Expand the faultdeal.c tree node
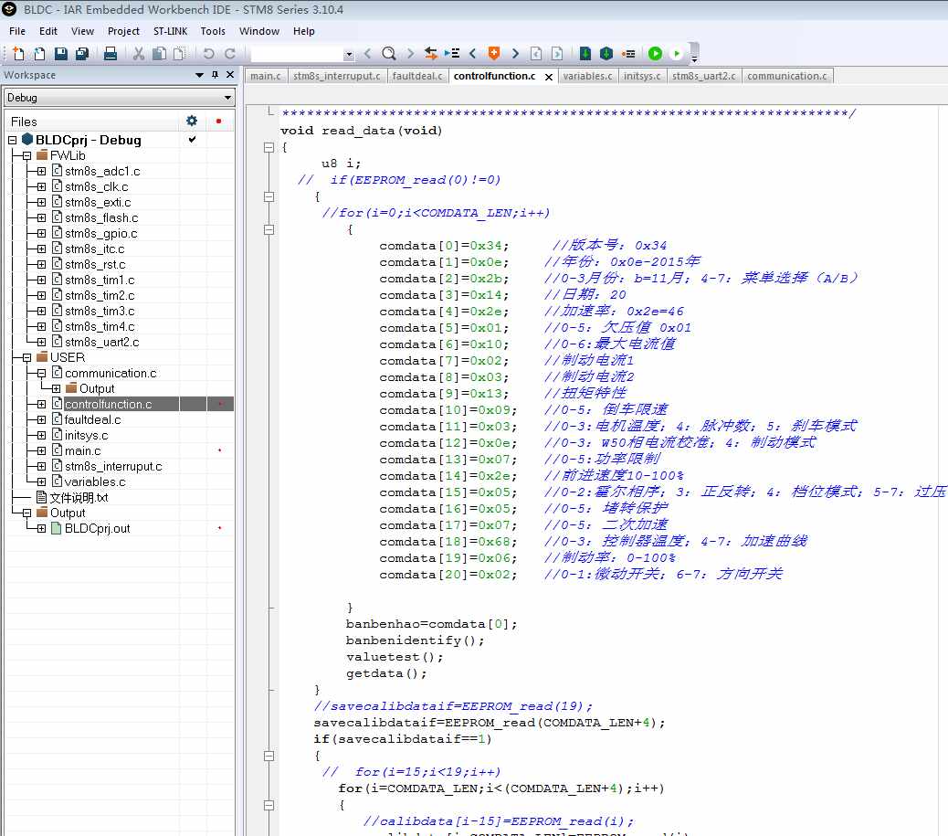The image size is (948, 836). tap(41, 419)
